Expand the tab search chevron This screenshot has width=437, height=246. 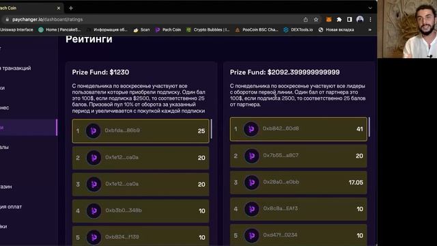pos(370,8)
